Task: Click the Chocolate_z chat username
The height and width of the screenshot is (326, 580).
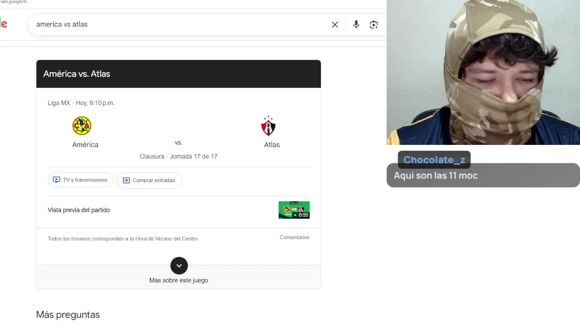Action: pyautogui.click(x=434, y=160)
